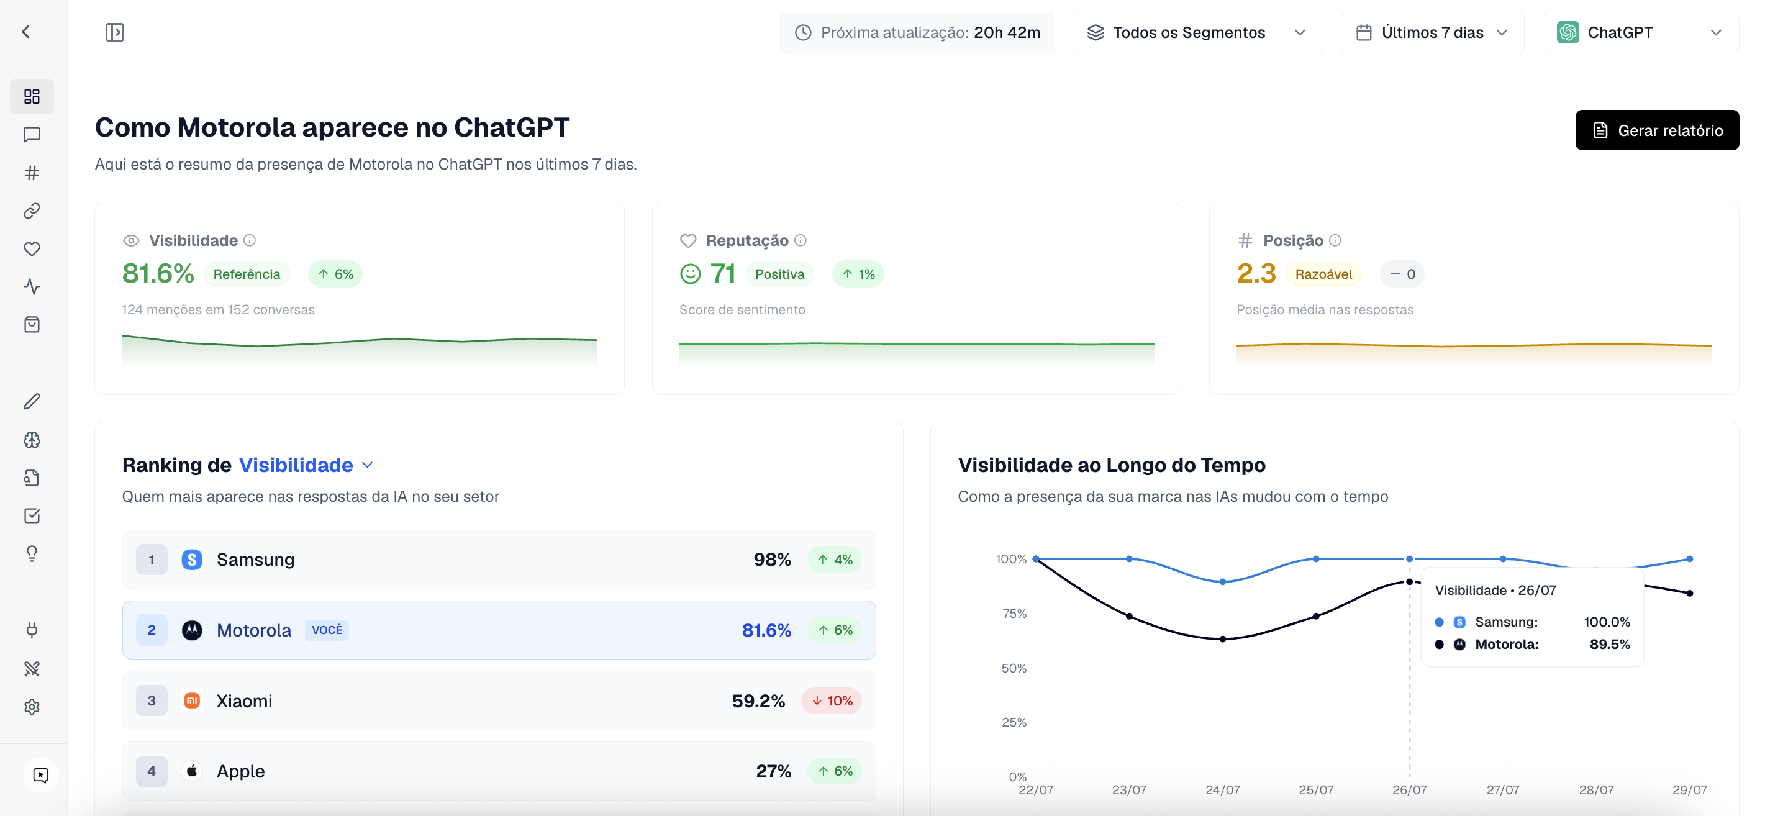The height and width of the screenshot is (816, 1765).
Task: Open the lightbulb sidebar icon
Action: click(x=32, y=553)
